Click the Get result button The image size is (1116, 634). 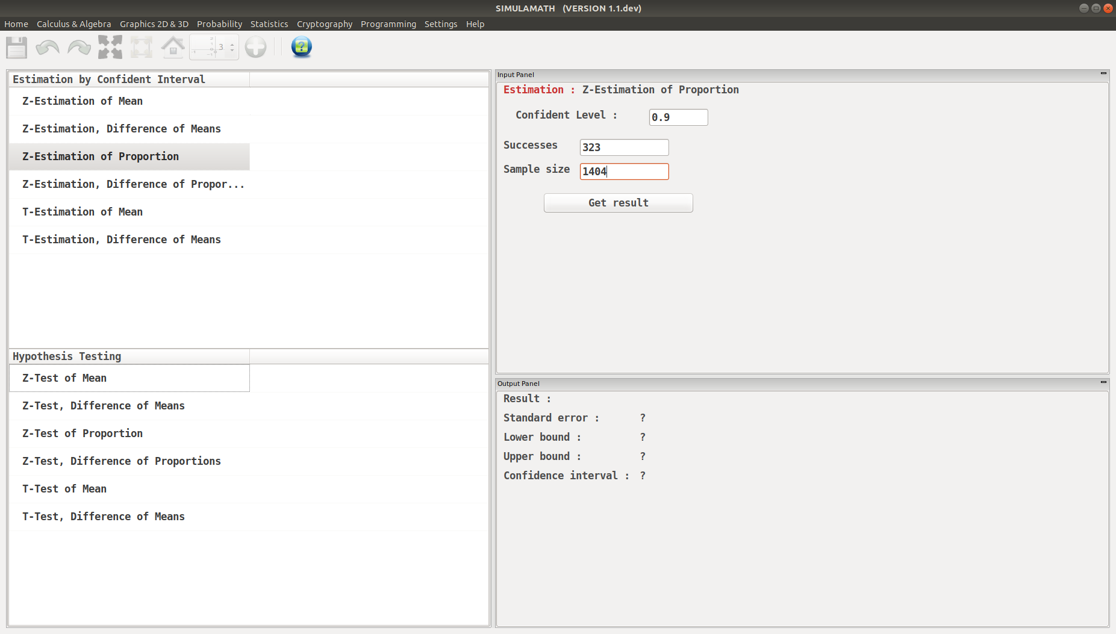[x=619, y=203]
